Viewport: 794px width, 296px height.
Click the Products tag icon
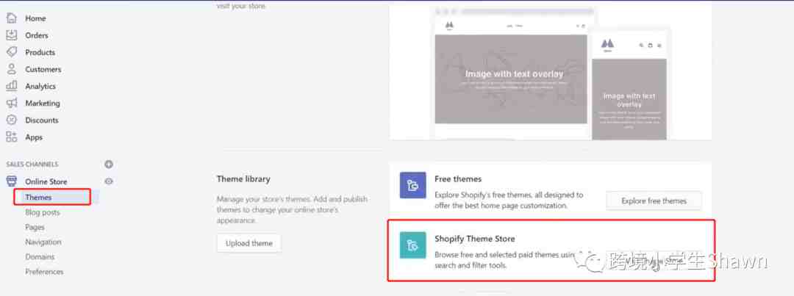[x=12, y=52]
